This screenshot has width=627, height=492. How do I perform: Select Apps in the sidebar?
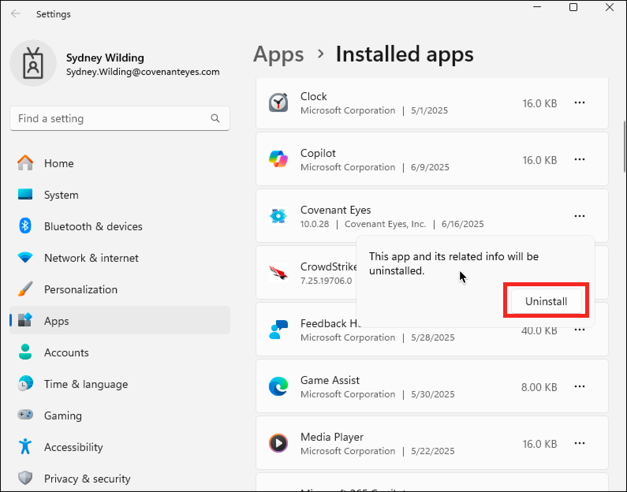[120, 320]
